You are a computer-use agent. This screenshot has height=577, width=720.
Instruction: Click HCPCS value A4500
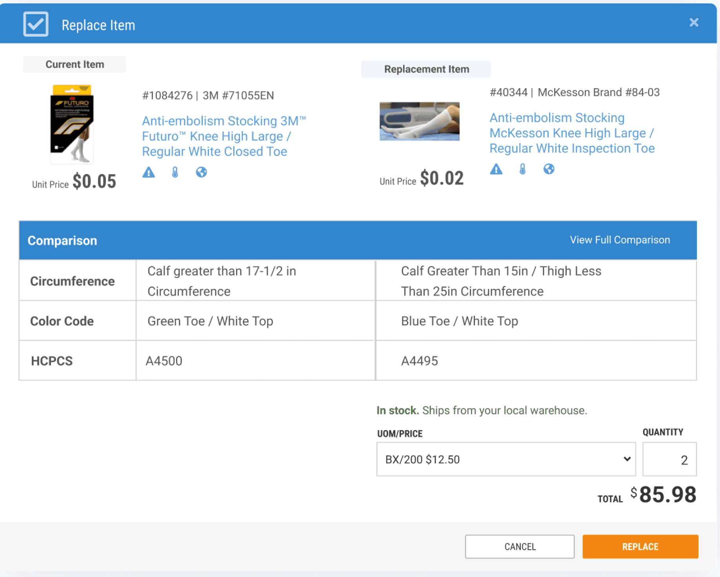click(164, 361)
